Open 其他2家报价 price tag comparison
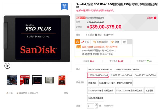160x109 pixels. coord(94,42)
